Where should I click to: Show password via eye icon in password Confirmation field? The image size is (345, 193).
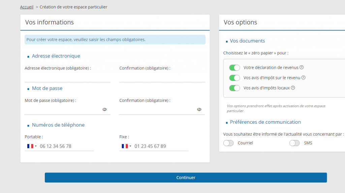[199, 110]
